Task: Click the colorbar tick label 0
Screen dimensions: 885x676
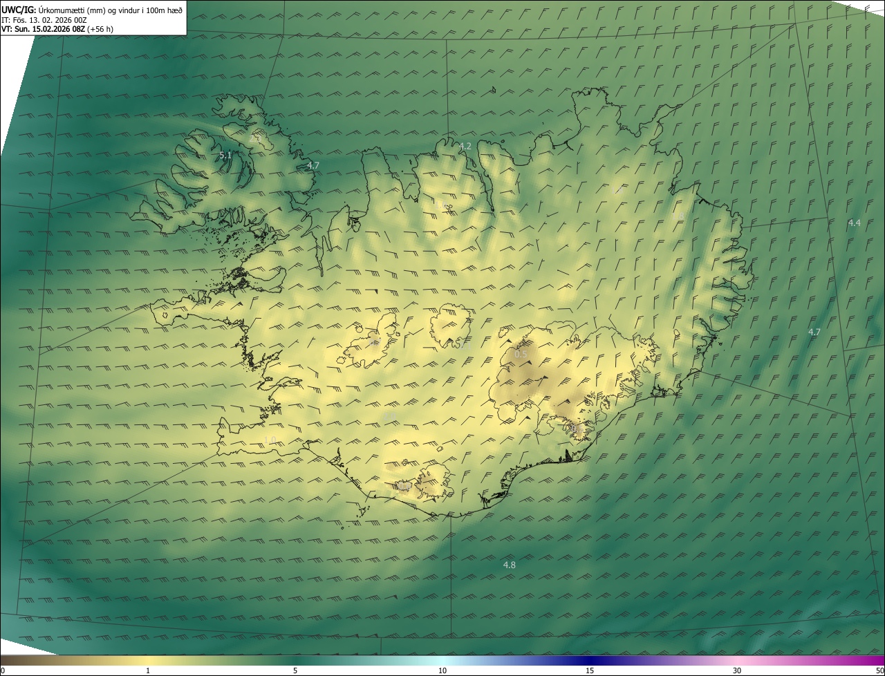Action: (3, 671)
